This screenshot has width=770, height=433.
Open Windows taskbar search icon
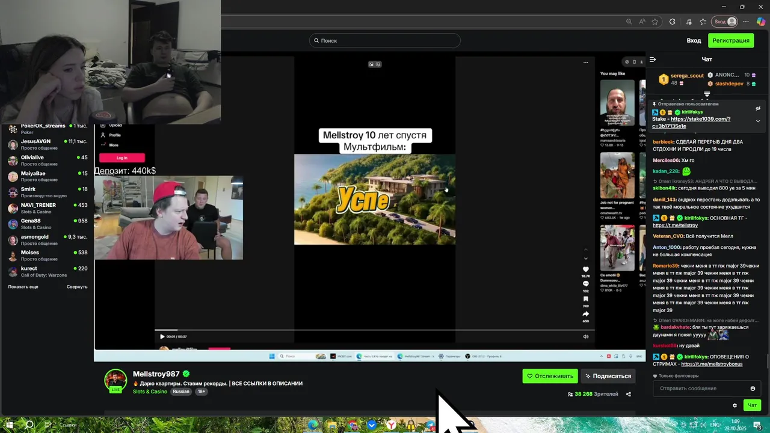pyautogui.click(x=29, y=425)
